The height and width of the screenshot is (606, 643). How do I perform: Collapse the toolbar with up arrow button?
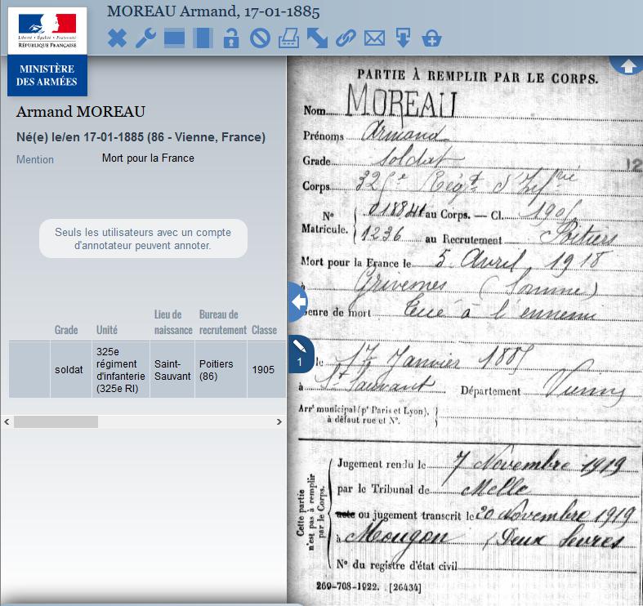click(627, 65)
